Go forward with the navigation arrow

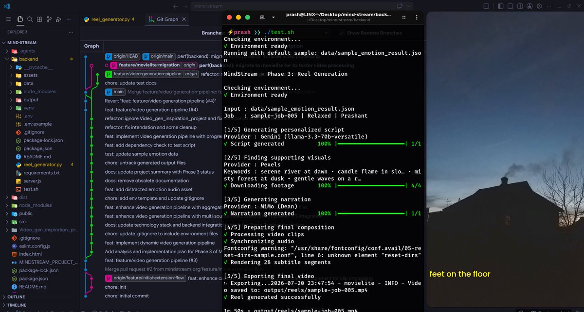pos(186,6)
